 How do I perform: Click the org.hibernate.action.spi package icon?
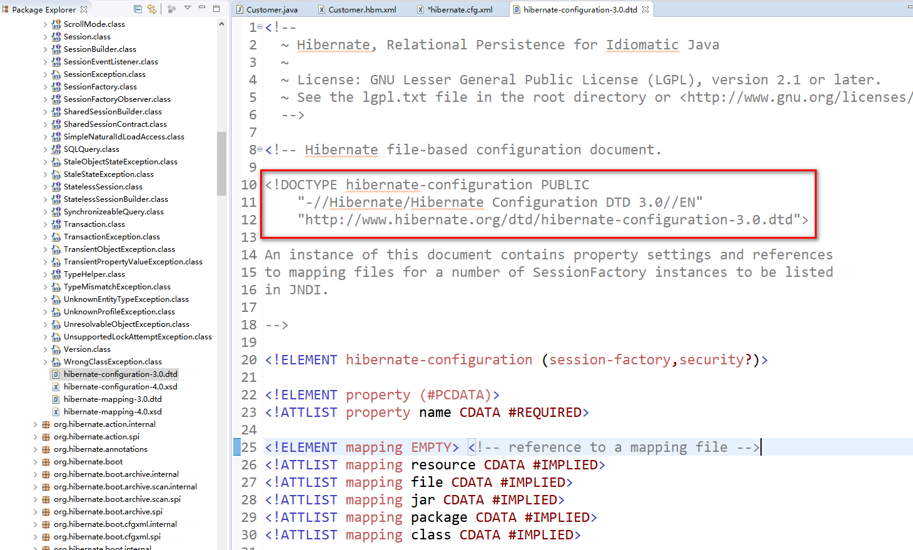coord(46,437)
